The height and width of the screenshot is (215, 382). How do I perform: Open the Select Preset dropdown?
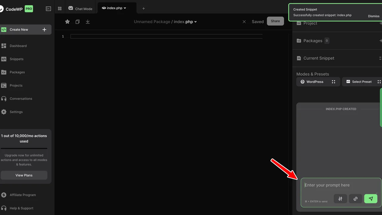362,82
